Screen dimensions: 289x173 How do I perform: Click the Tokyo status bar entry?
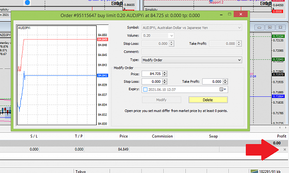(x=80, y=171)
